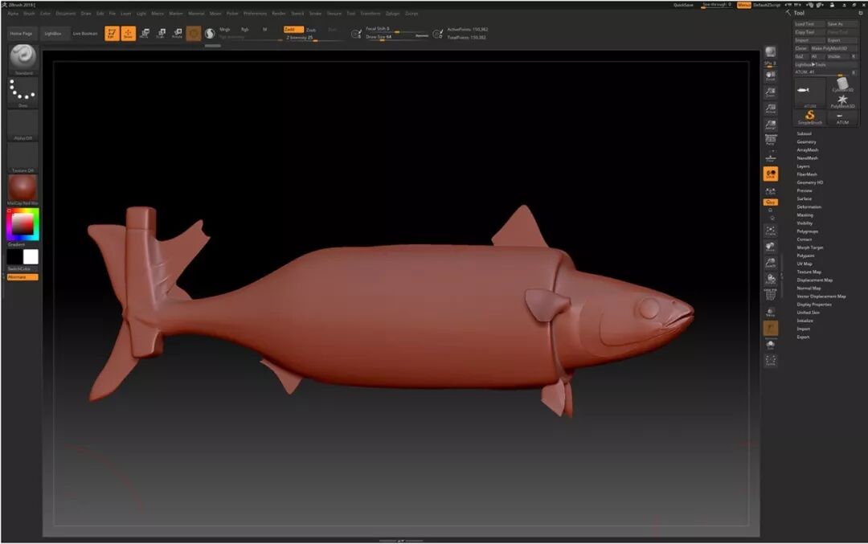Open the Alpha menu
This screenshot has height=544, width=868.
(13, 14)
